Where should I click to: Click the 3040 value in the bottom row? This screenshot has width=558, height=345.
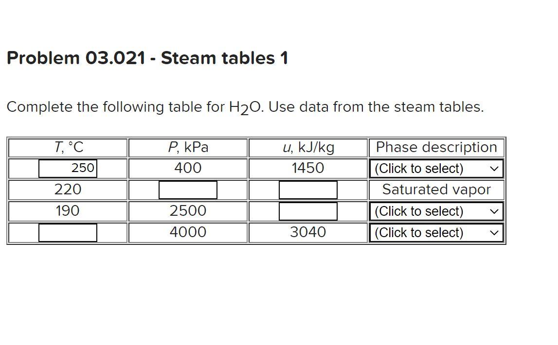coord(307,232)
